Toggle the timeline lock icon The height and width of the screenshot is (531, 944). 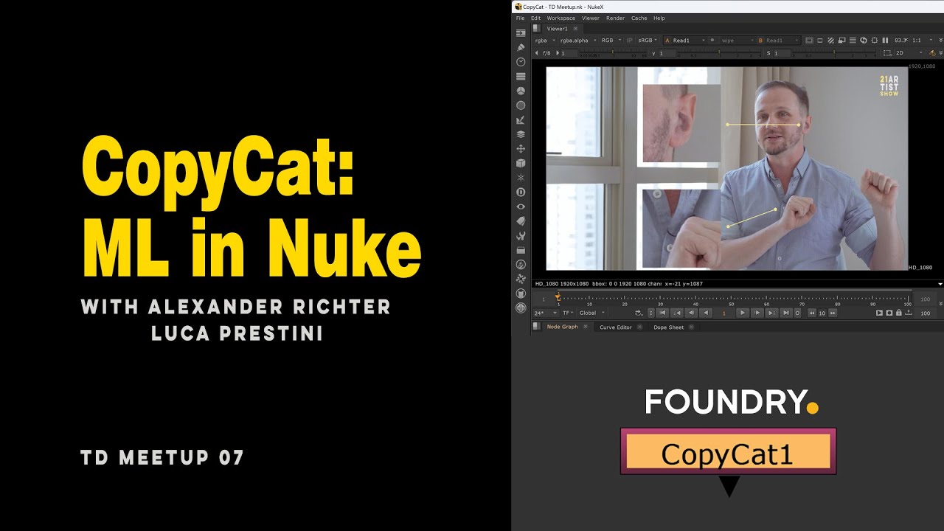[899, 313]
